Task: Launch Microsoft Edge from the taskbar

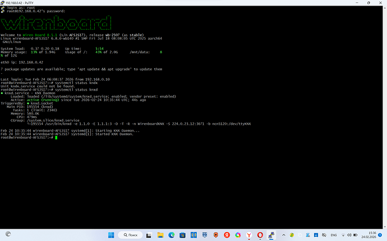Action: tap(171, 235)
